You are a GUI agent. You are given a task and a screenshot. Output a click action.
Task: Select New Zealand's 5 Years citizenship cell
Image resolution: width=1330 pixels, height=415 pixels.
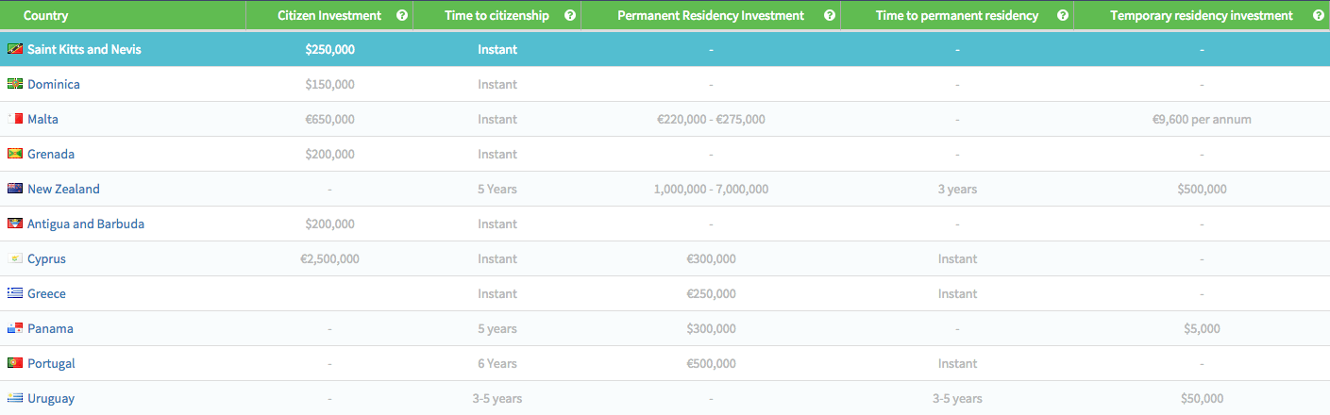coord(497,189)
